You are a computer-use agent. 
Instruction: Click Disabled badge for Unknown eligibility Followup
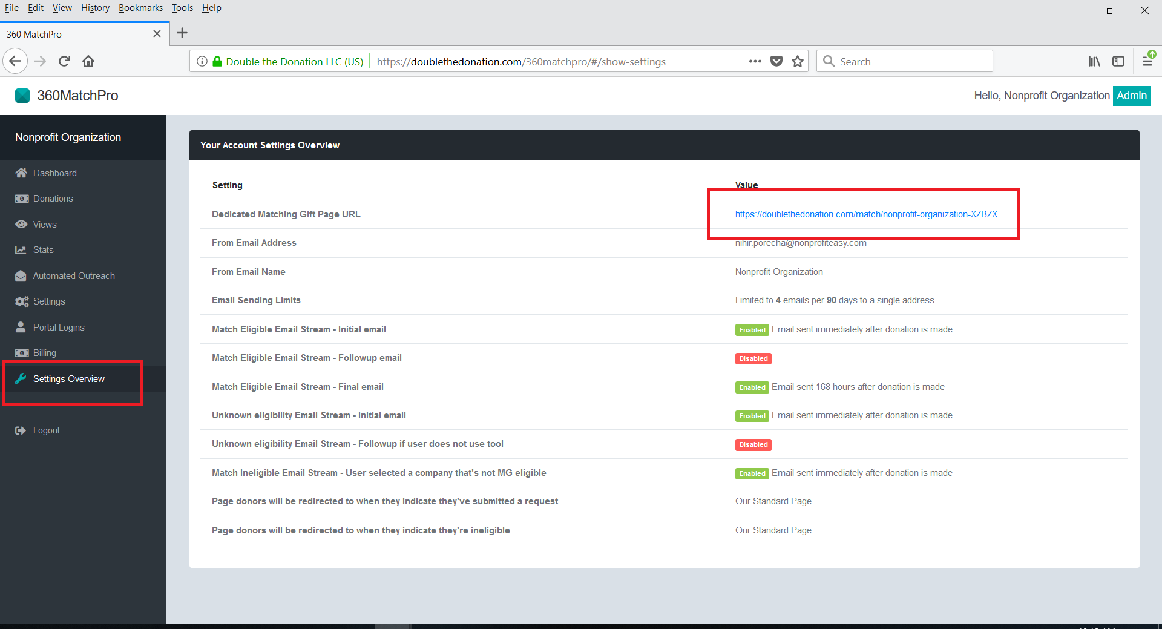click(753, 444)
